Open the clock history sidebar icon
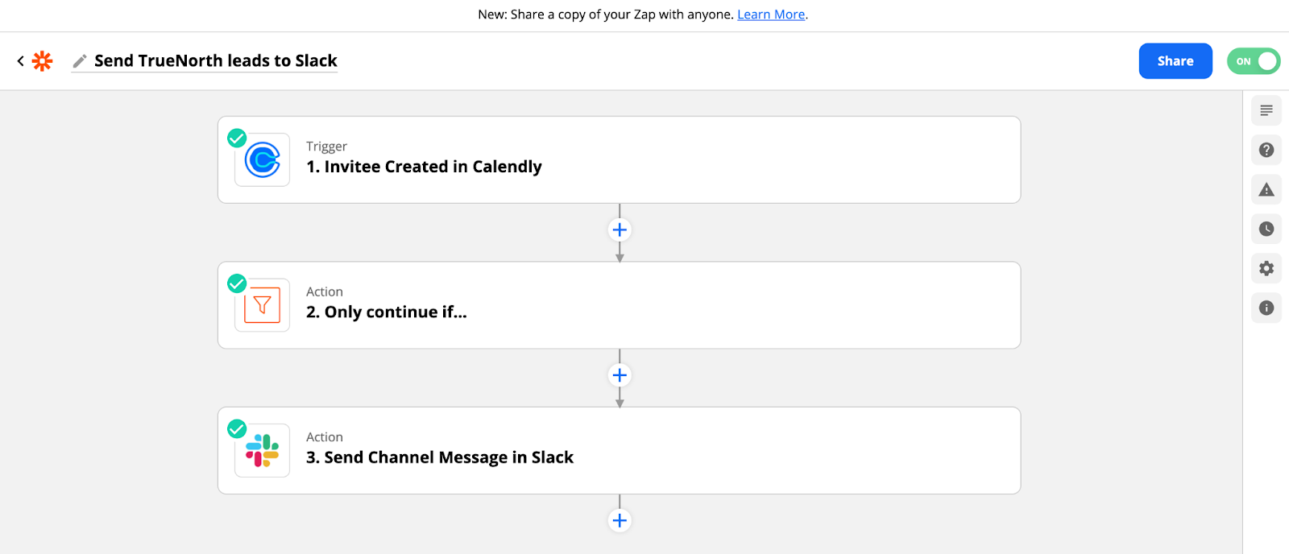Image resolution: width=1289 pixels, height=554 pixels. pyautogui.click(x=1266, y=229)
